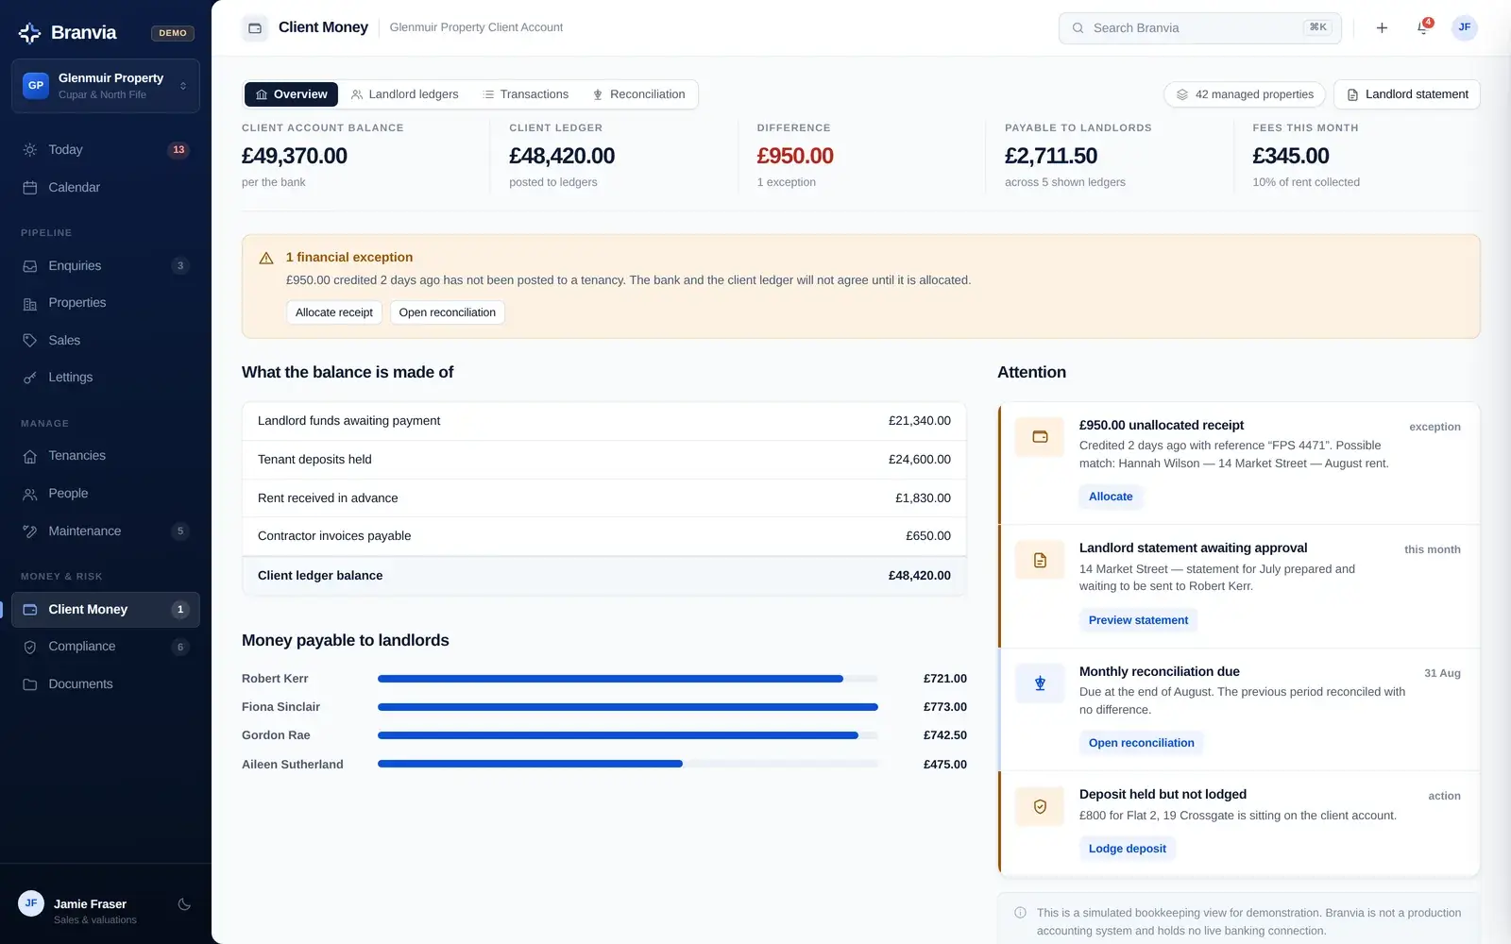1511x944 pixels.
Task: Click Allocate receipt in the warning banner
Action: click(334, 312)
